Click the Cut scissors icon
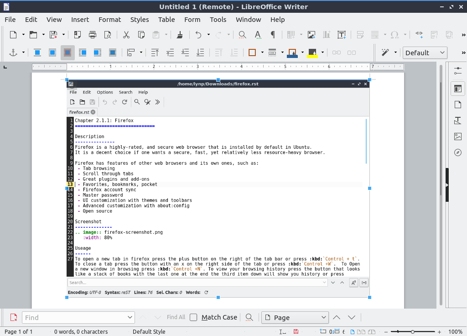 click(x=126, y=35)
